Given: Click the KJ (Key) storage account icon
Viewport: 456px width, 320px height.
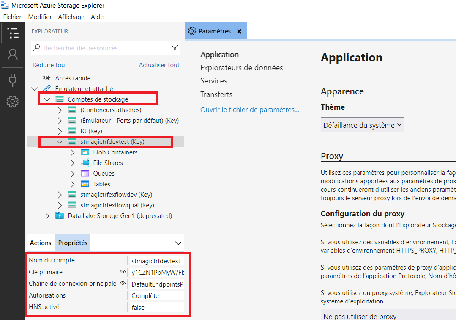Looking at the screenshot, I should 72,131.
